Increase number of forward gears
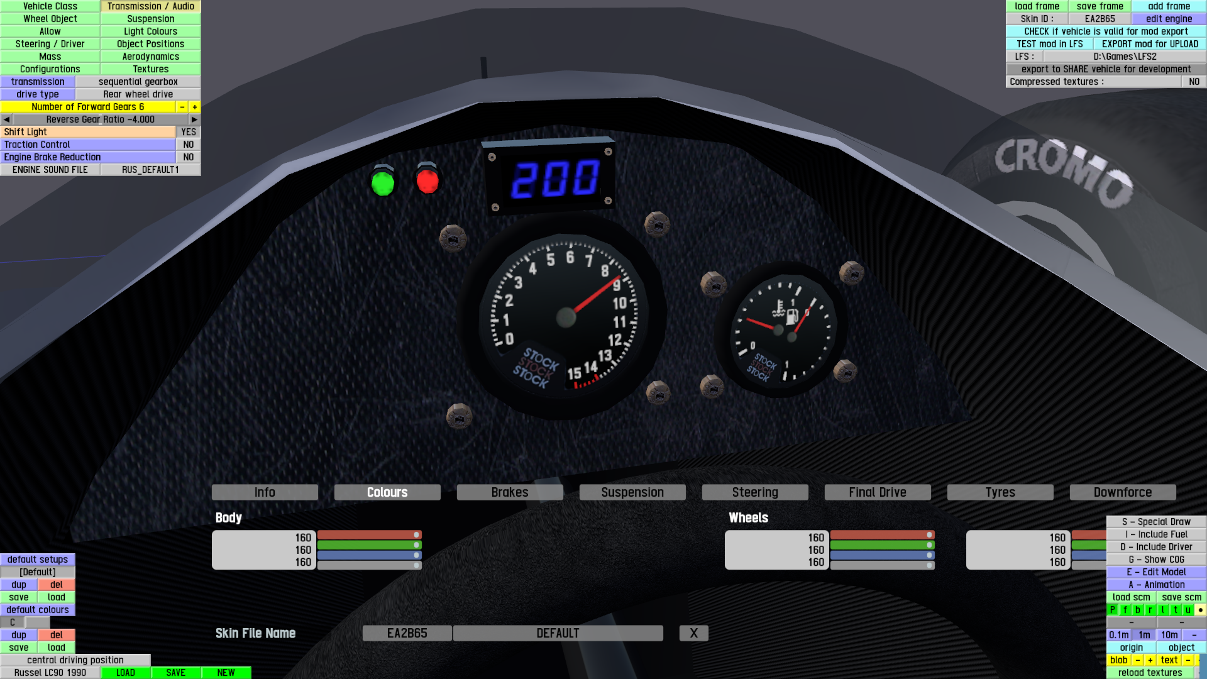 pyautogui.click(x=195, y=107)
